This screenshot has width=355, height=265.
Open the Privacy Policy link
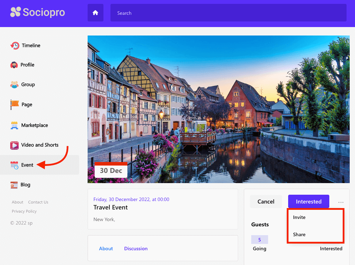(24, 211)
